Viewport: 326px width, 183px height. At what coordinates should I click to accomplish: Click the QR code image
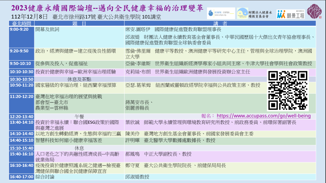(288, 91)
